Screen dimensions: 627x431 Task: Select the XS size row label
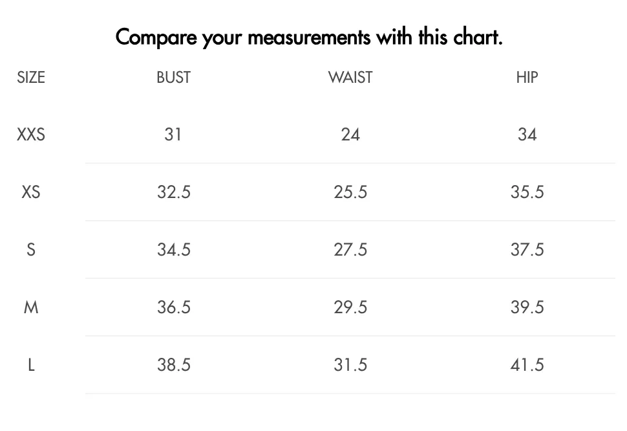point(31,192)
